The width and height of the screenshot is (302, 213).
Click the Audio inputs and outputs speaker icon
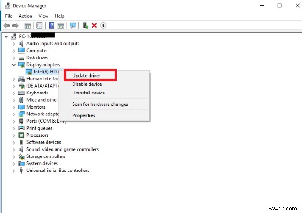click(x=21, y=43)
